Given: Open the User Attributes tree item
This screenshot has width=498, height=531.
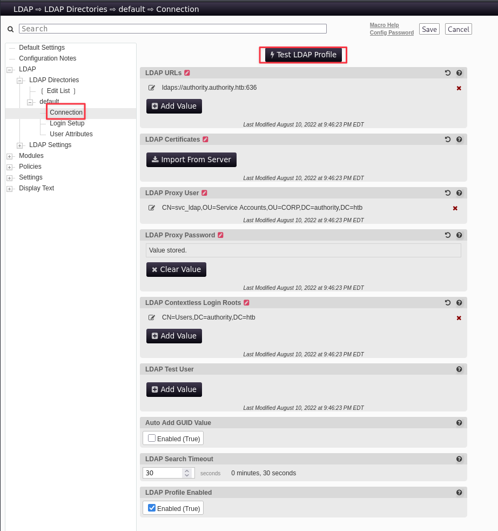Looking at the screenshot, I should point(71,134).
